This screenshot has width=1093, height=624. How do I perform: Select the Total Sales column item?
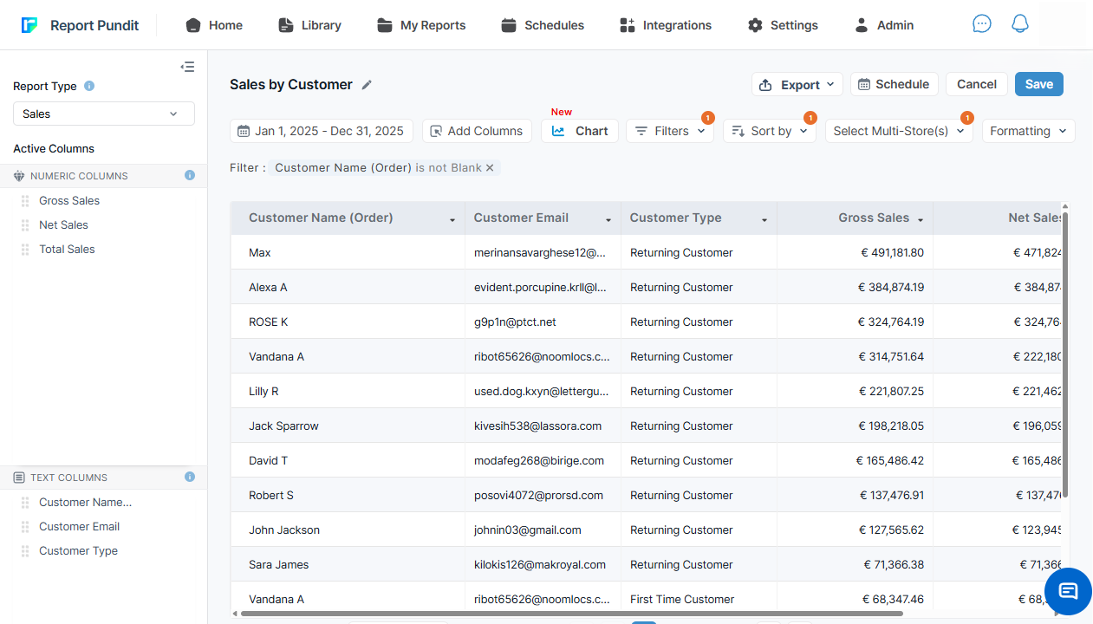click(67, 249)
